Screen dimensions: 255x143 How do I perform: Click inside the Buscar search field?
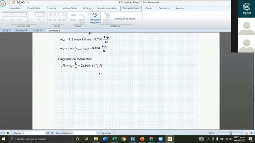click(x=33, y=133)
